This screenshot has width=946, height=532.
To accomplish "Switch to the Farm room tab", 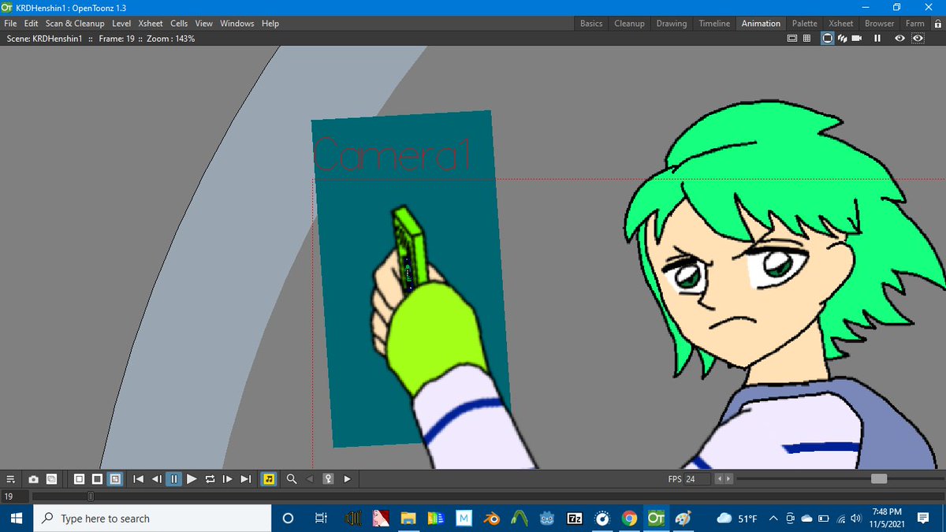I will click(915, 24).
